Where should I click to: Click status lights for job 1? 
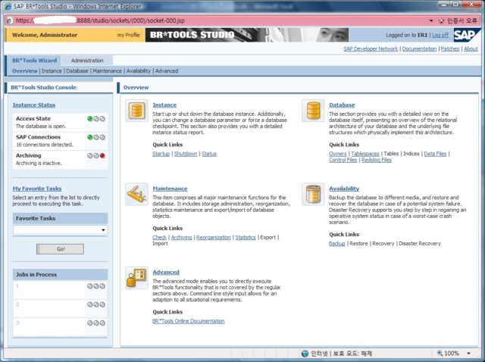[x=96, y=286]
